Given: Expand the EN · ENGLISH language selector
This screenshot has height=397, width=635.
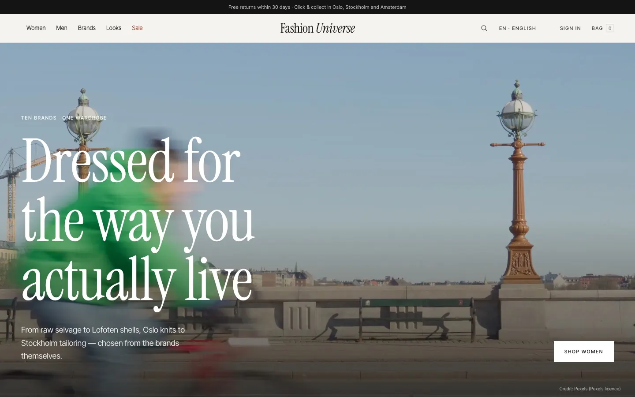Looking at the screenshot, I should (x=518, y=28).
